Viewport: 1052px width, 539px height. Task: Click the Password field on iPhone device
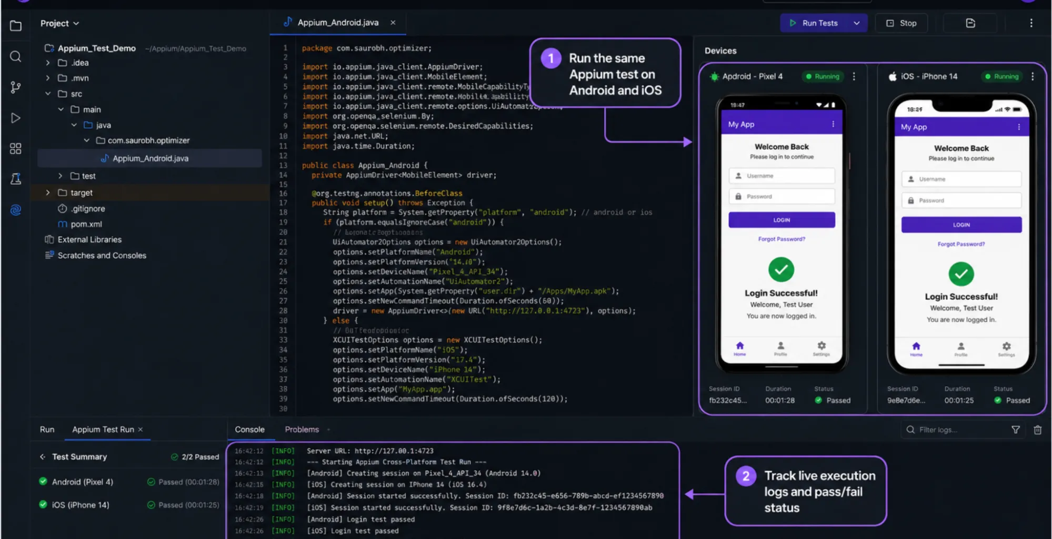click(x=961, y=200)
